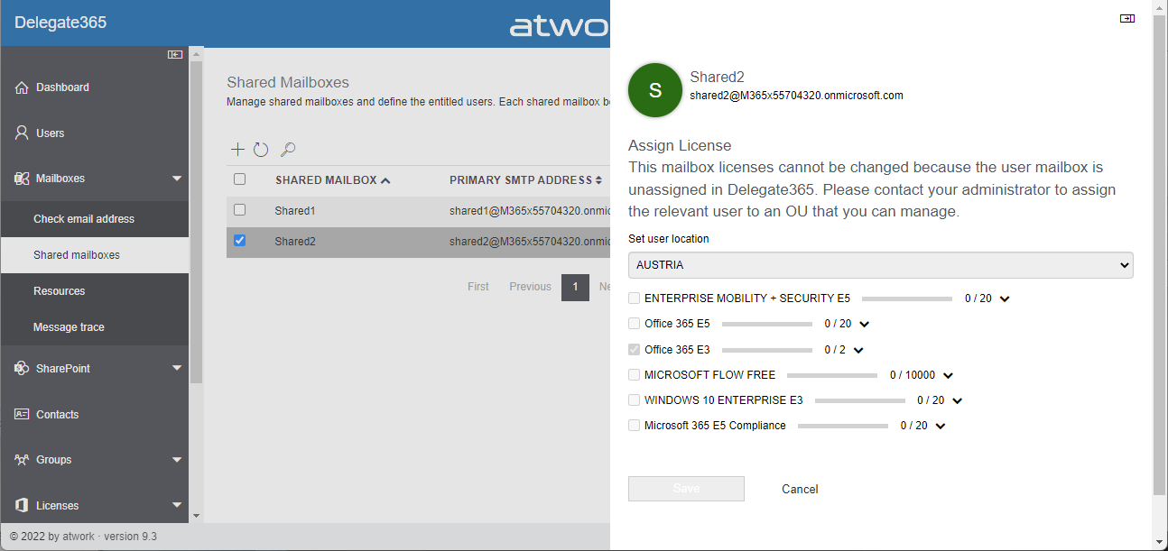Click the Users person icon
Image resolution: width=1168 pixels, height=551 pixels.
coord(22,133)
